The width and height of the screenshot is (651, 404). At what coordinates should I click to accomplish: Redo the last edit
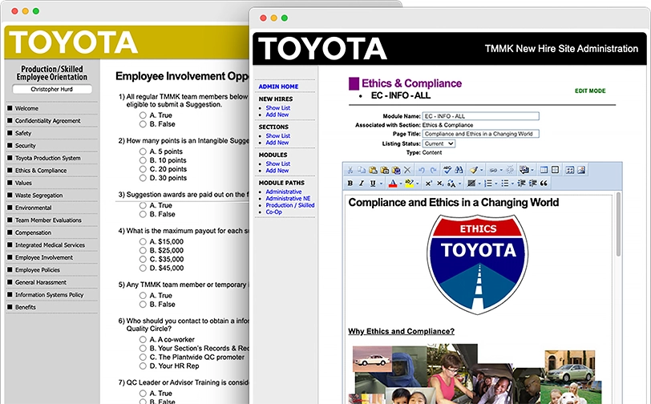[x=434, y=170]
